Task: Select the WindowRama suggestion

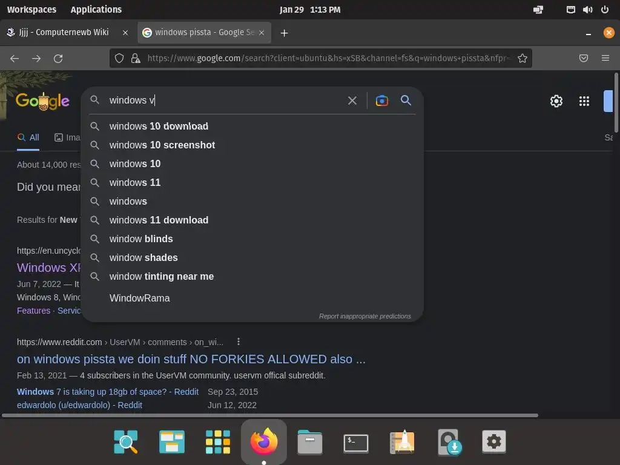Action: coord(252,298)
